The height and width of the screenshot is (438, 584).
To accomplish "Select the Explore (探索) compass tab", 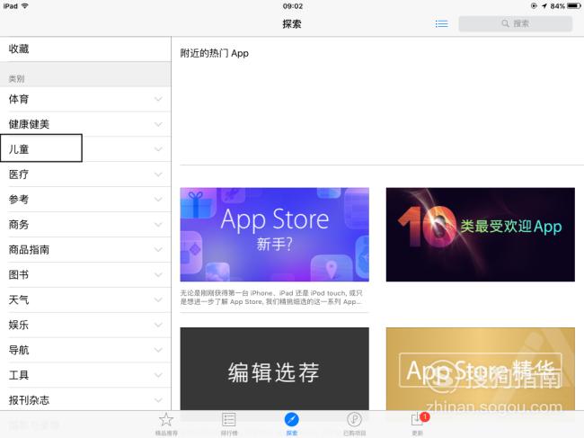I will point(292,424).
